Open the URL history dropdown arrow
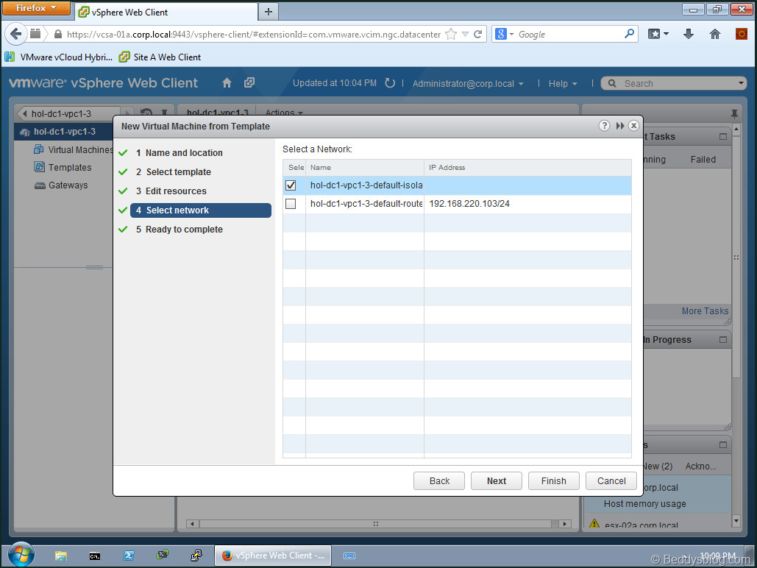 [465, 34]
